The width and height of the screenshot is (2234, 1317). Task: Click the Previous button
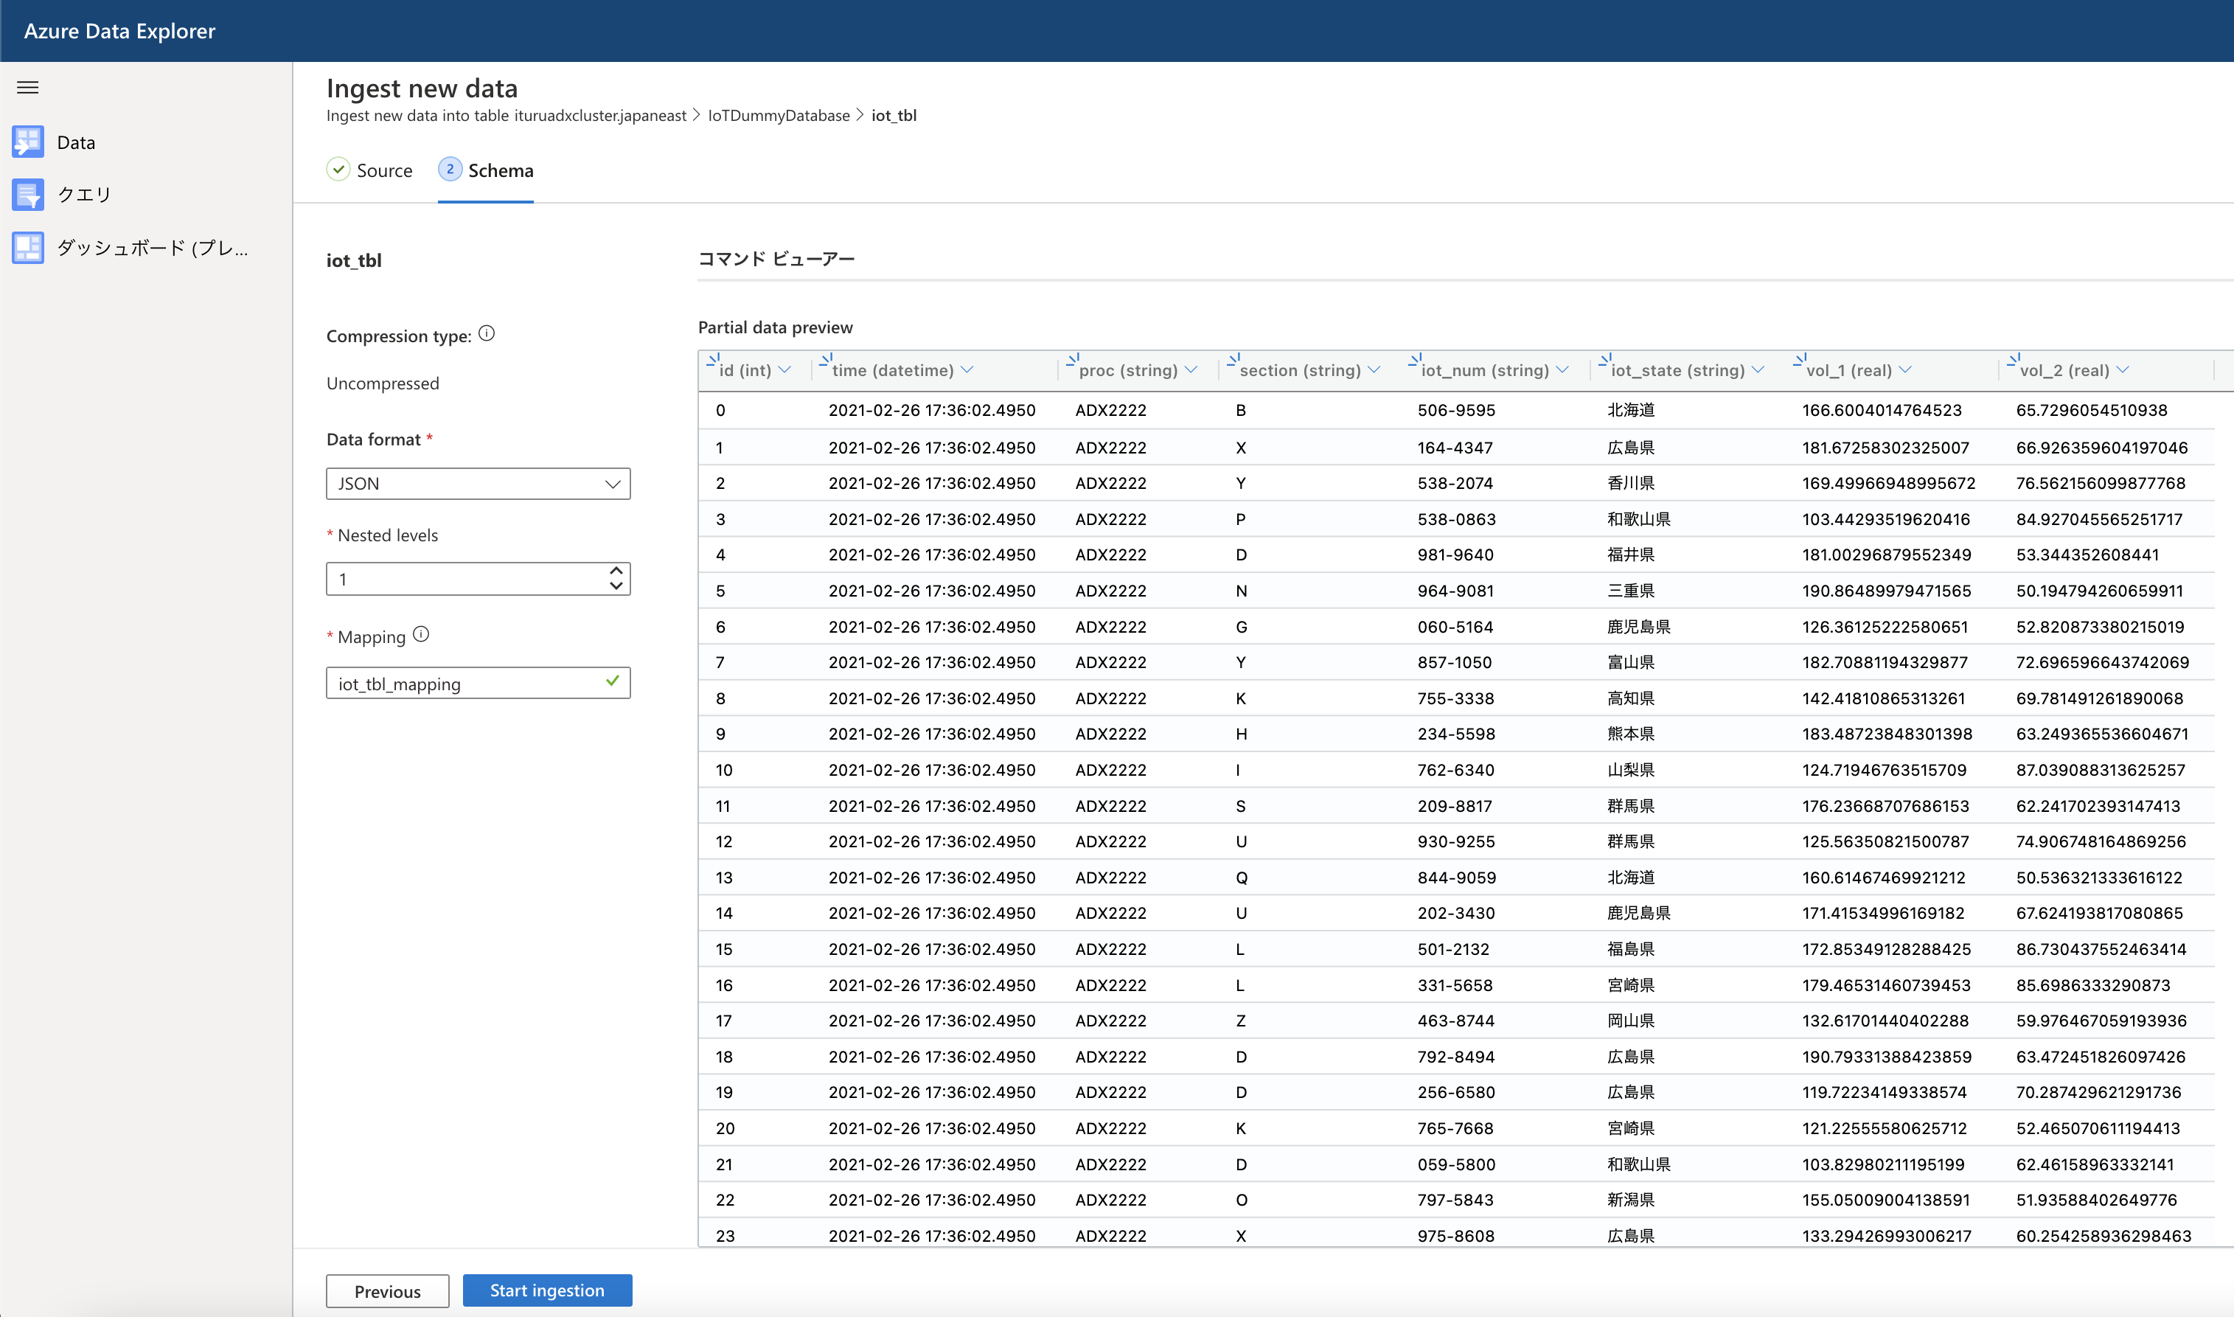coord(387,1291)
